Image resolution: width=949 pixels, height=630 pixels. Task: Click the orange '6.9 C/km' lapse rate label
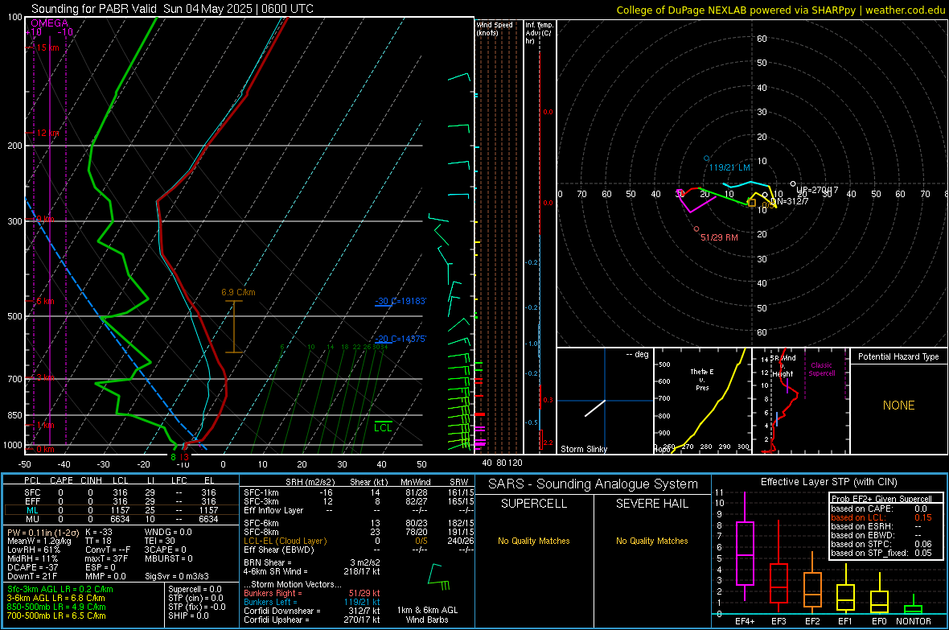(239, 292)
